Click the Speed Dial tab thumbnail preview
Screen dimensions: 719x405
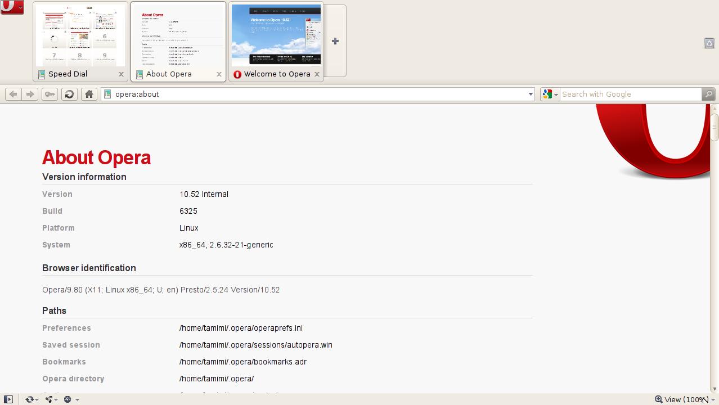[80, 35]
